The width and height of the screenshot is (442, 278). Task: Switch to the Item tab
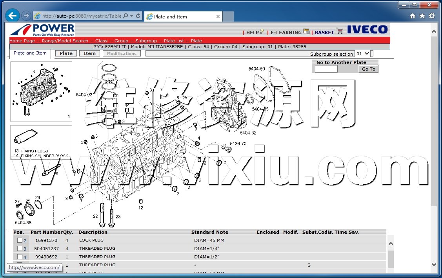[x=89, y=53]
